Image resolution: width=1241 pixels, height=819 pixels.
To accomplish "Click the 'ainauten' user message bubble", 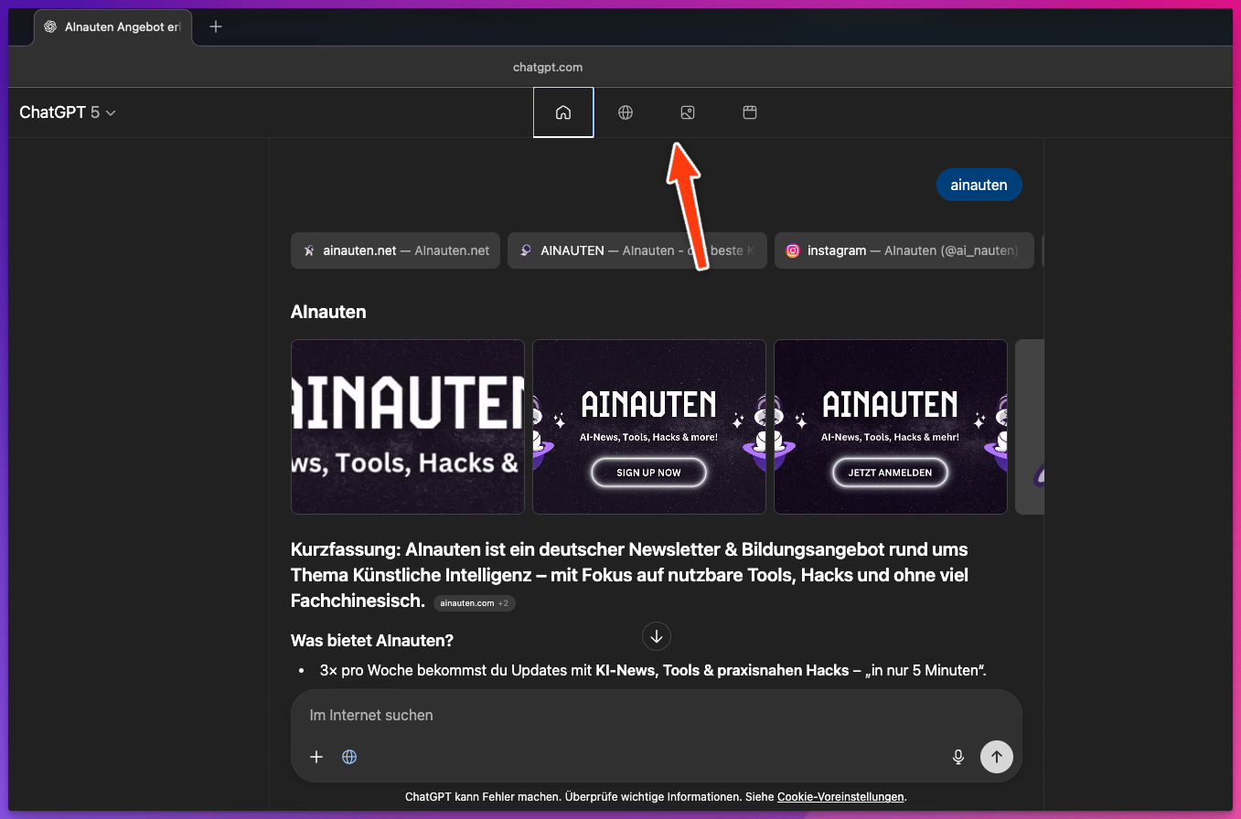I will [x=979, y=185].
